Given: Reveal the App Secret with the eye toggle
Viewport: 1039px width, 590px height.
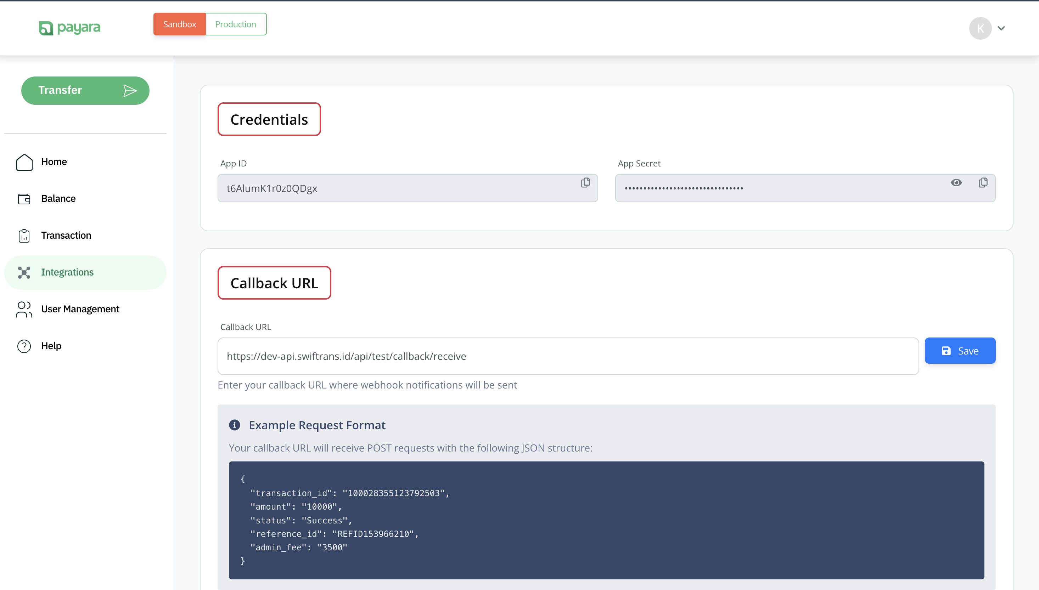Looking at the screenshot, I should pos(956,183).
